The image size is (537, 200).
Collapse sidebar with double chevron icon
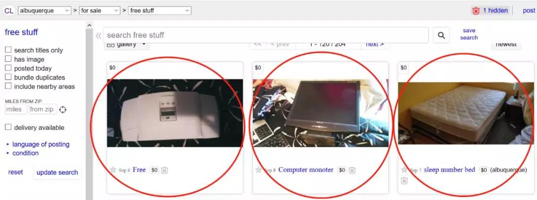[x=98, y=35]
